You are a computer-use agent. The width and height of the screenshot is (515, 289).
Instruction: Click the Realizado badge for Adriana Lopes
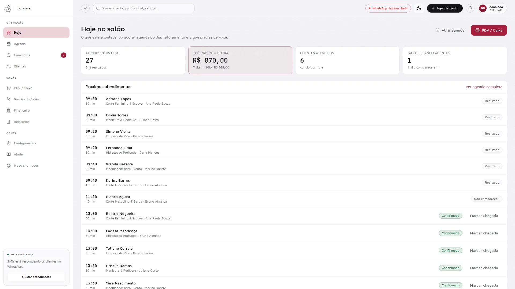[x=492, y=101]
